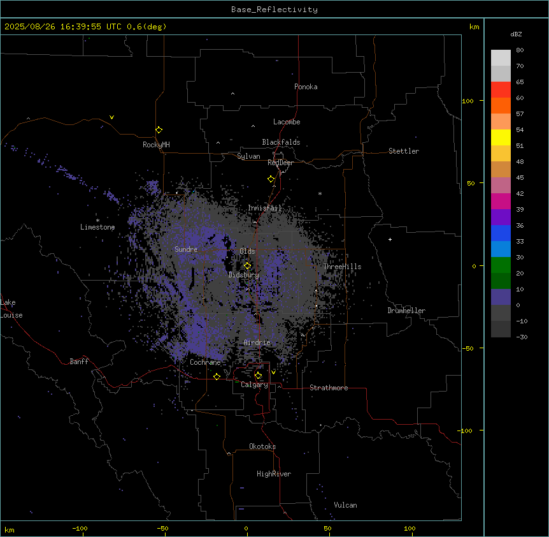The image size is (549, 537).
Task: Click the Limestone label
Action: point(97,227)
